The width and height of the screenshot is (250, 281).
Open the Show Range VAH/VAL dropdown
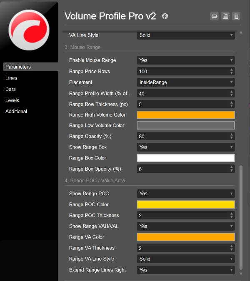point(185,226)
